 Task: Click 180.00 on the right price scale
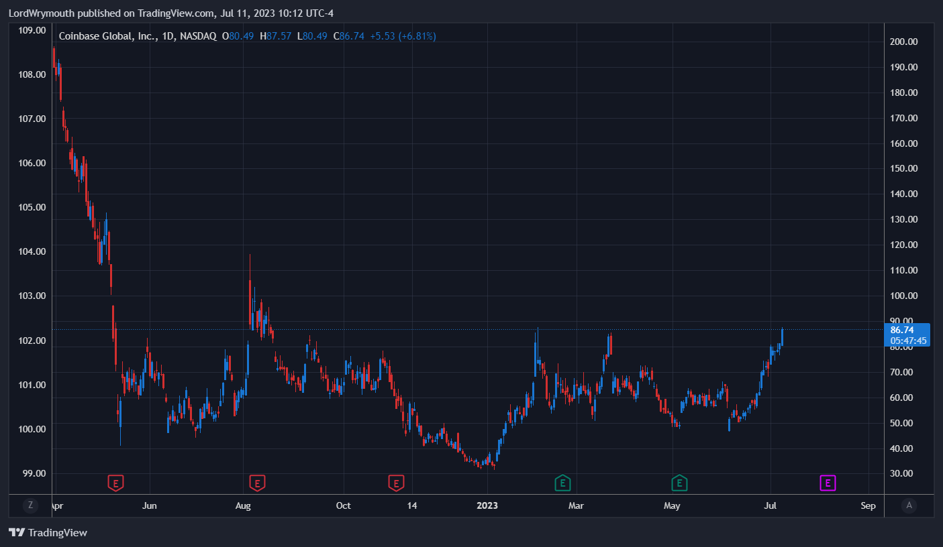point(903,93)
